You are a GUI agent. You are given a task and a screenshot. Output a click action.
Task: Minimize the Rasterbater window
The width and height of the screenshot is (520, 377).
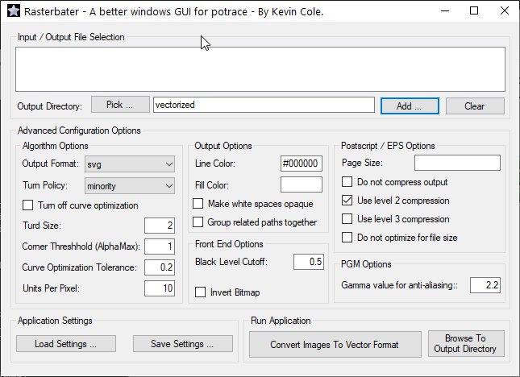click(445, 11)
